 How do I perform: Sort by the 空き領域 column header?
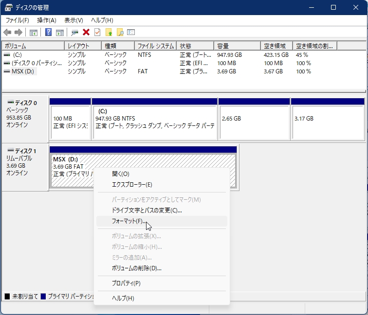point(276,46)
